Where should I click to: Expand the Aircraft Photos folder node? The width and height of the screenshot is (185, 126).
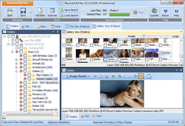(x=16, y=60)
